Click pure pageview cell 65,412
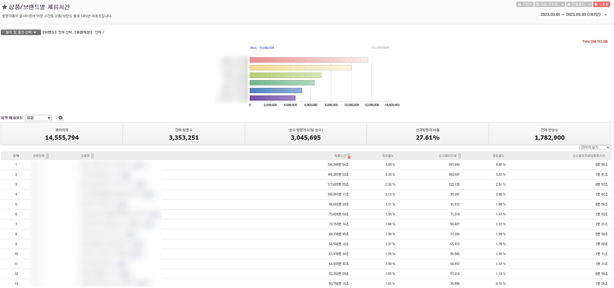This screenshot has height=288, width=614. click(x=454, y=244)
